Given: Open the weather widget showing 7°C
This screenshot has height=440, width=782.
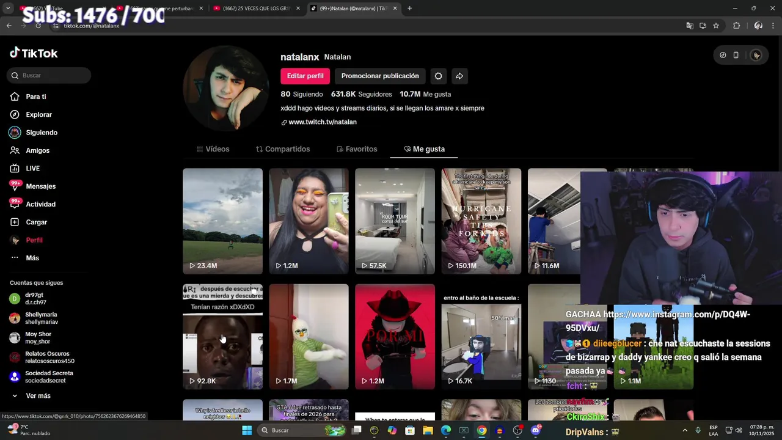Looking at the screenshot, I should point(27,430).
